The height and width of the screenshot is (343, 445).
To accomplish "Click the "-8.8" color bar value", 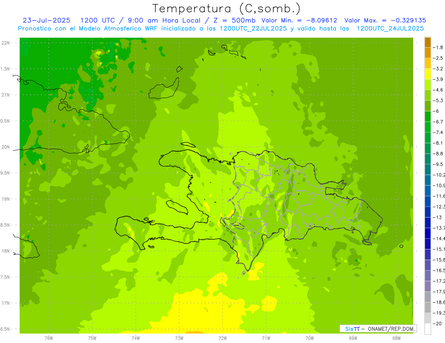I will pyautogui.click(x=438, y=154).
